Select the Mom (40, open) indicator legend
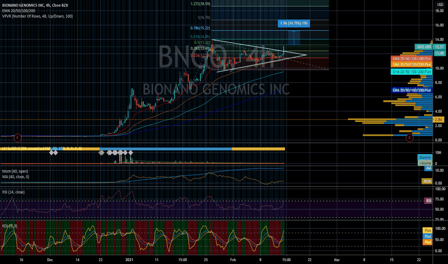 click(x=15, y=171)
